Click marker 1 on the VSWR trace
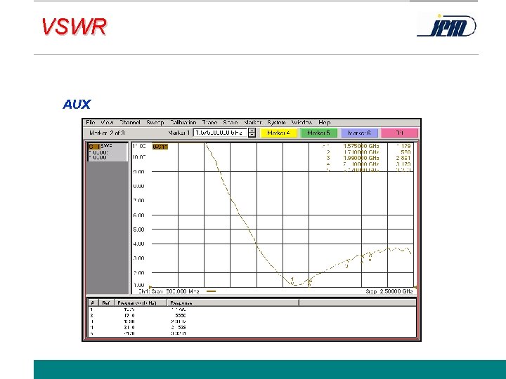506x379 pixels. [292, 281]
